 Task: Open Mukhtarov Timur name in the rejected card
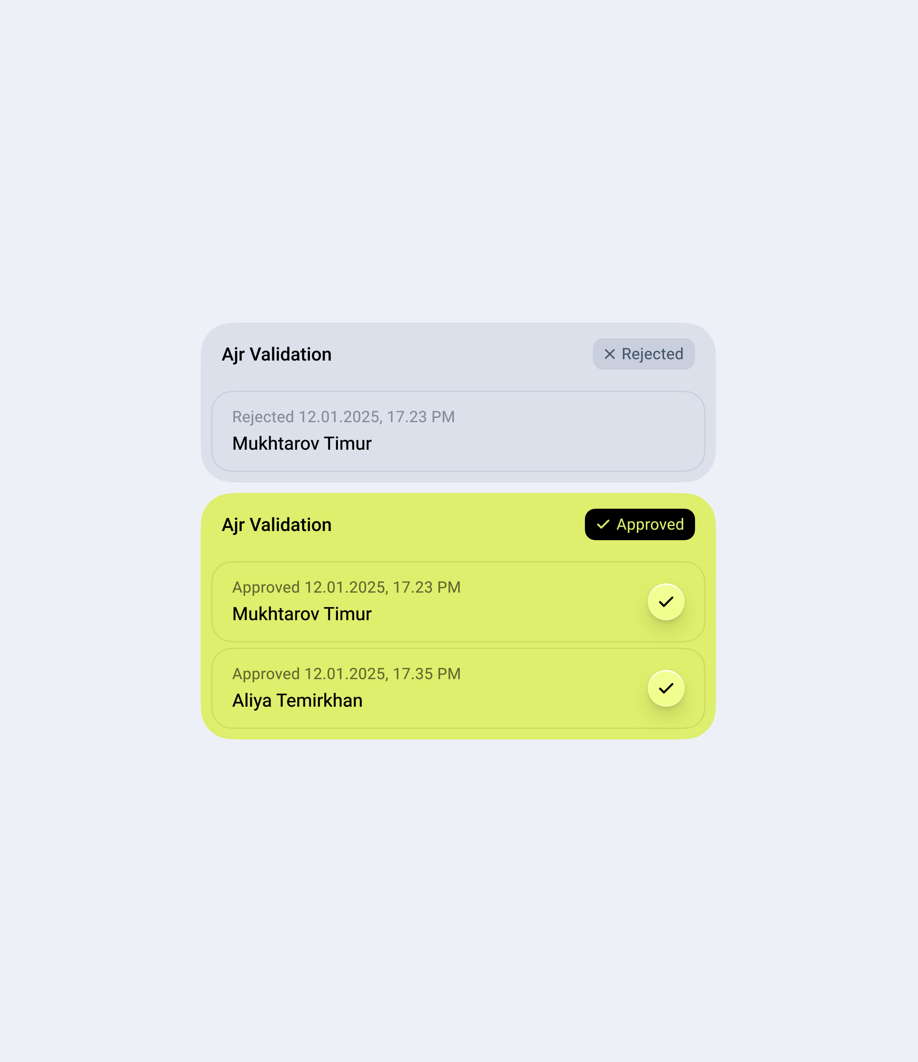click(302, 444)
